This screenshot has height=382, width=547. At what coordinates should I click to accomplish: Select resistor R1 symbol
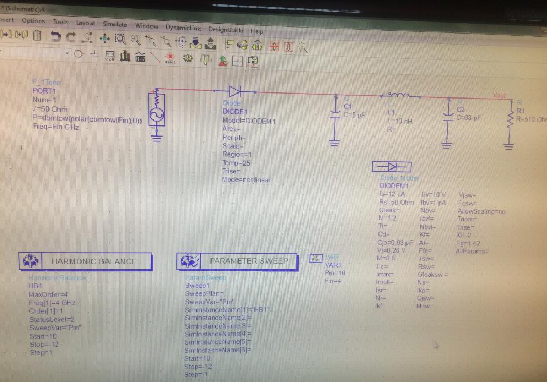tap(510, 124)
